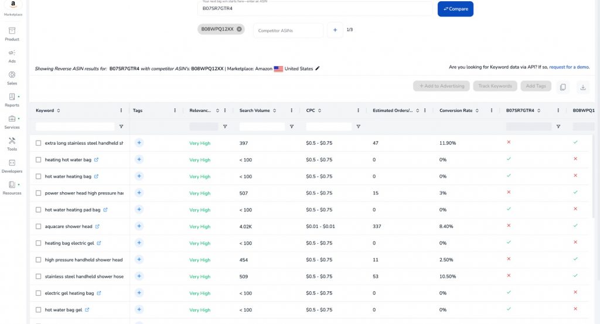
Task: Select checkbox for extra long stainless steel handheld
Action: click(x=38, y=143)
